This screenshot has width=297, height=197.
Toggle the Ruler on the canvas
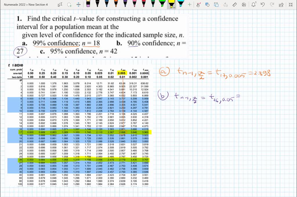tap(235, 5)
